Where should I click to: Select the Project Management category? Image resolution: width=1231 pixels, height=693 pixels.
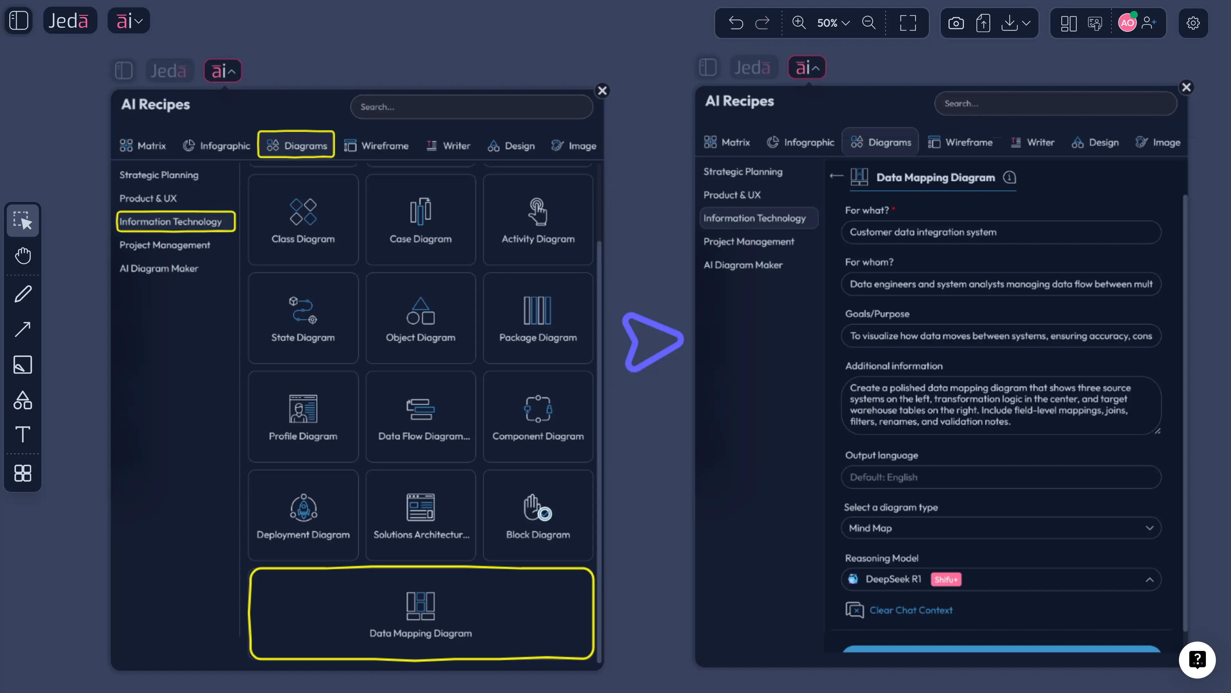(x=165, y=244)
